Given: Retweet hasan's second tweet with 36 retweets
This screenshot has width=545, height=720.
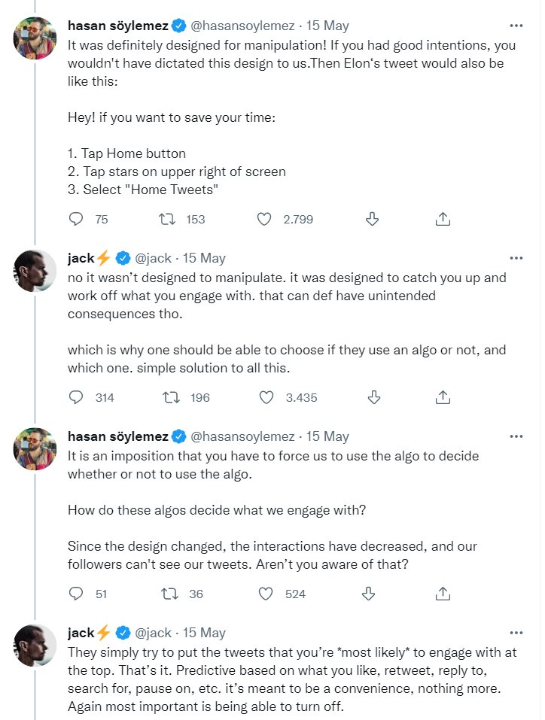Looking at the screenshot, I should [x=167, y=594].
